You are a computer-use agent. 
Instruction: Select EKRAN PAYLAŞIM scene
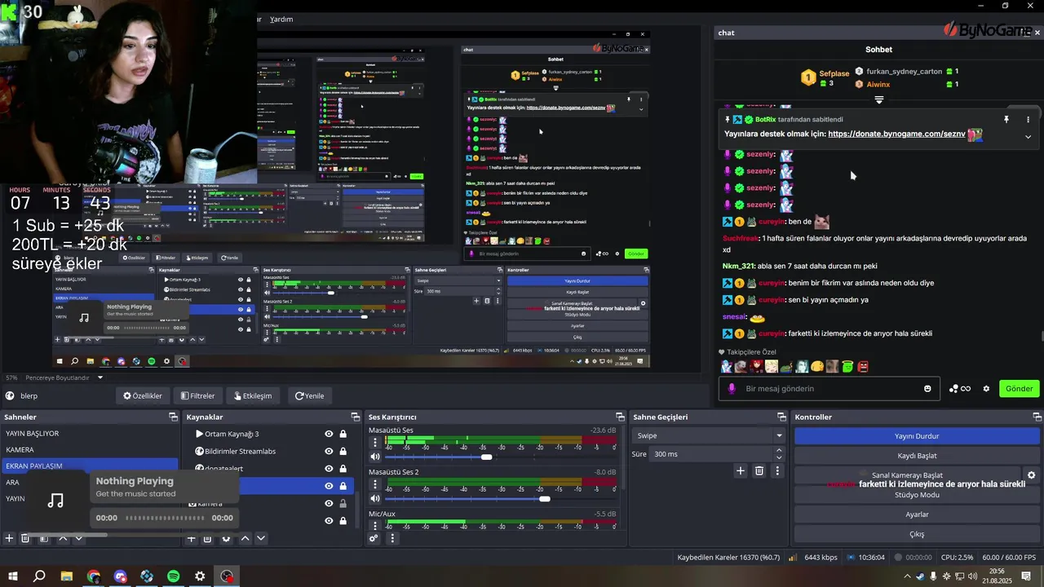[90, 466]
